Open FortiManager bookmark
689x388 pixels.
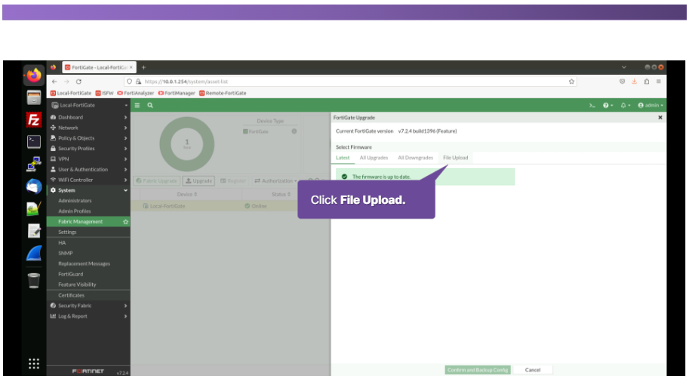coord(176,93)
